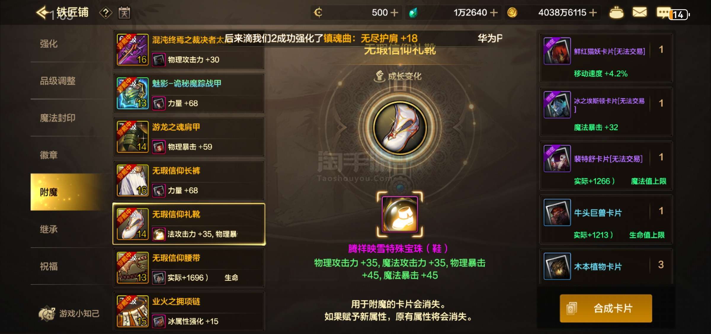Select 鲜红猫妖卡片 card entry
The width and height of the screenshot is (711, 334).
click(x=606, y=58)
